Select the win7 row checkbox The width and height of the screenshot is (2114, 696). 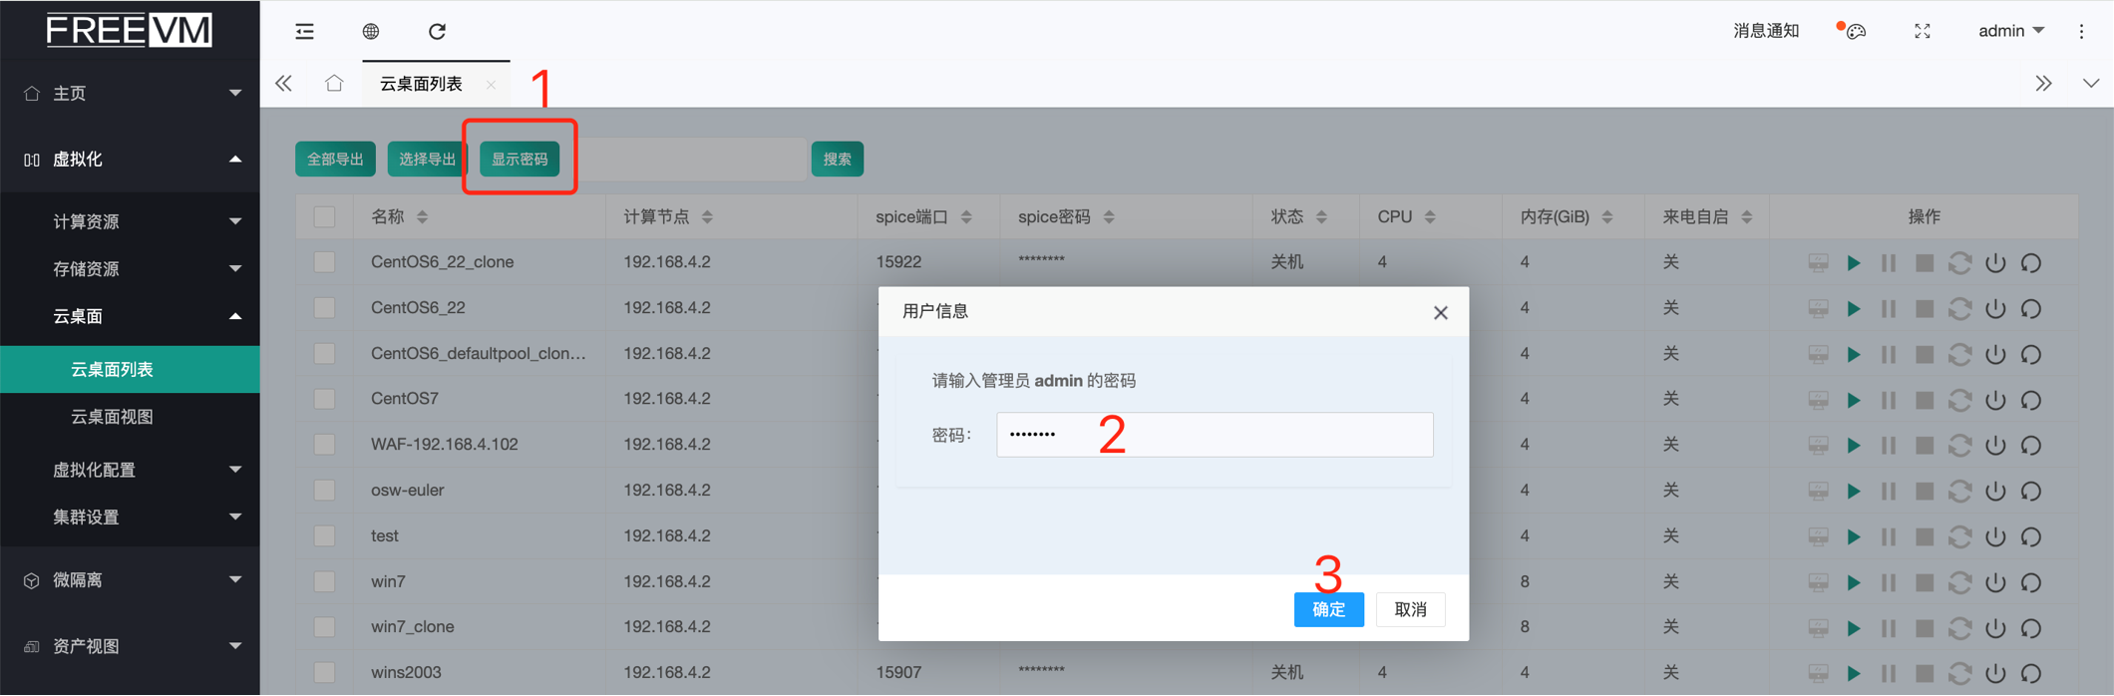tap(324, 581)
